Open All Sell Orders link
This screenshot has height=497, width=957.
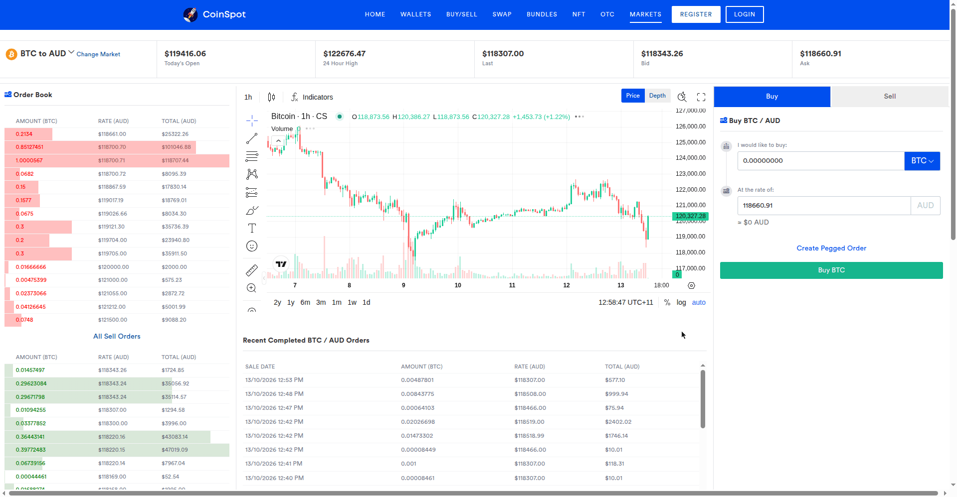pos(117,336)
